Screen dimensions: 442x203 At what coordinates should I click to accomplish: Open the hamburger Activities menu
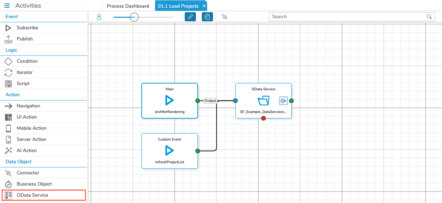pos(7,5)
